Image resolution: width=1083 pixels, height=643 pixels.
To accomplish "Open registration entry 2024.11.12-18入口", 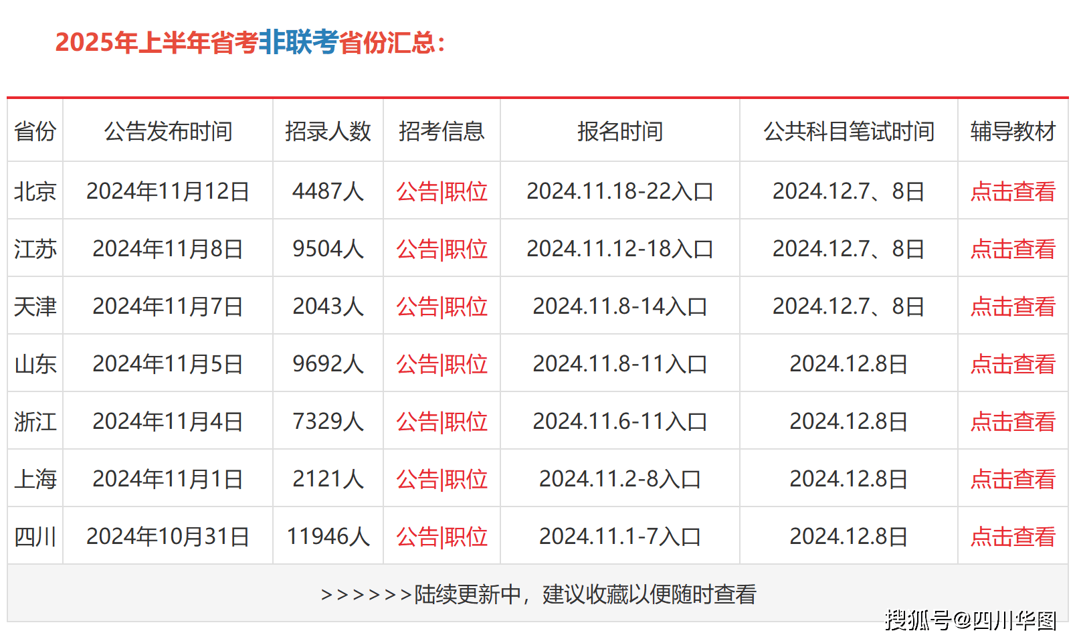I will (x=620, y=249).
